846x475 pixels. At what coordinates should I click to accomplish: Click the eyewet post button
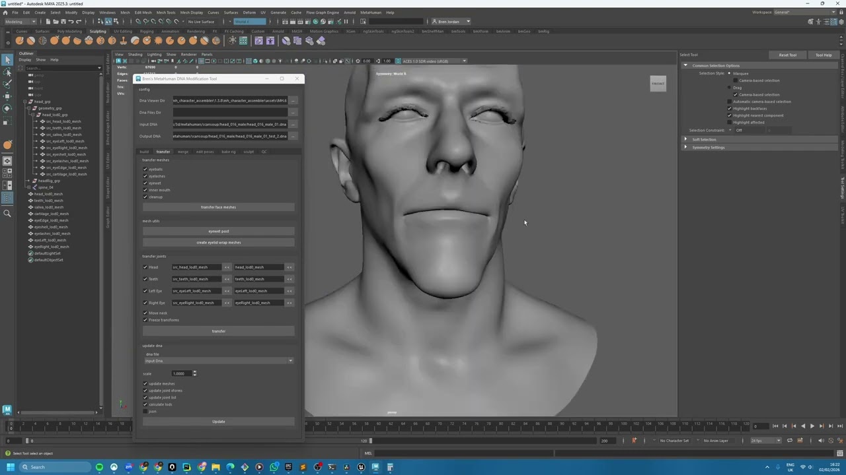point(218,232)
